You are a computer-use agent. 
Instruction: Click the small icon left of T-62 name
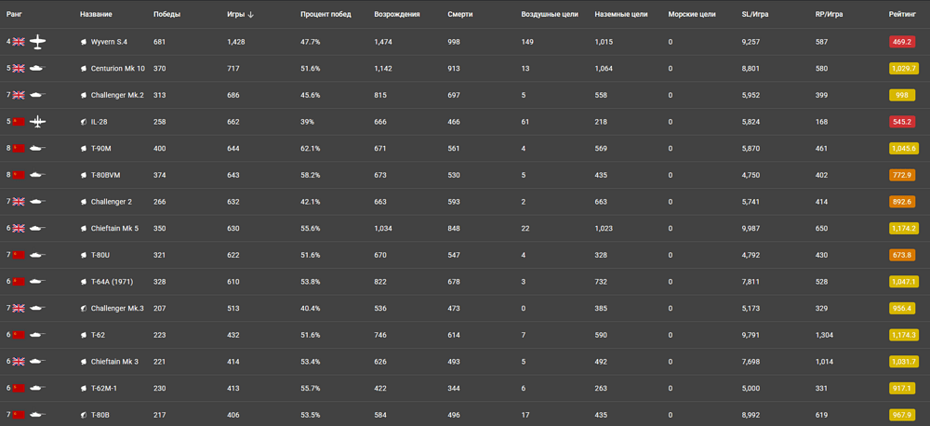84,336
